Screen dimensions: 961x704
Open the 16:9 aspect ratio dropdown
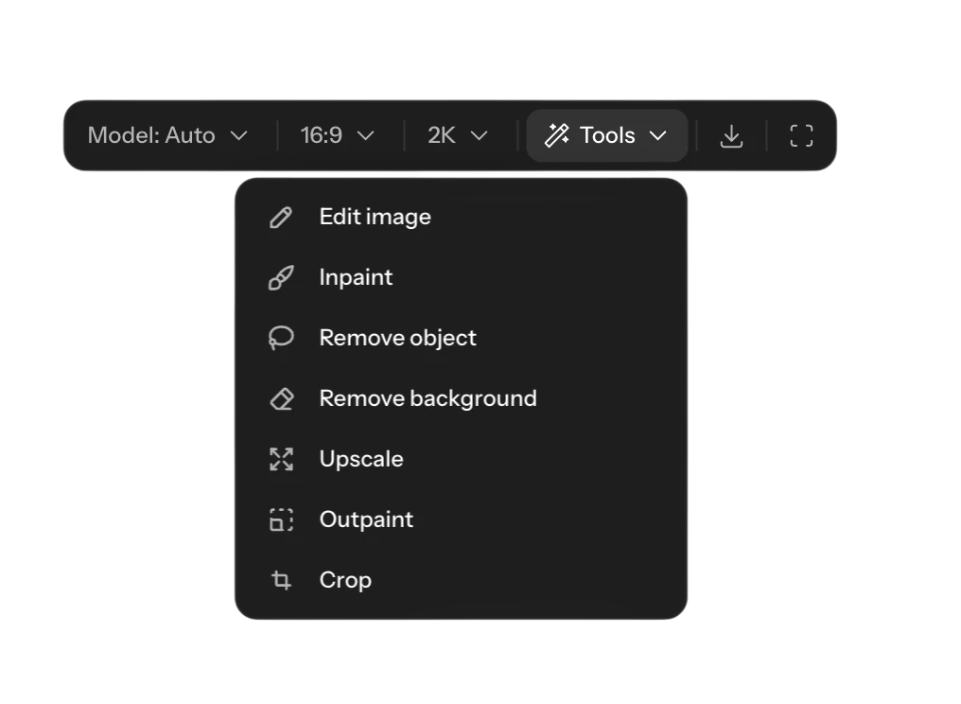tap(337, 135)
